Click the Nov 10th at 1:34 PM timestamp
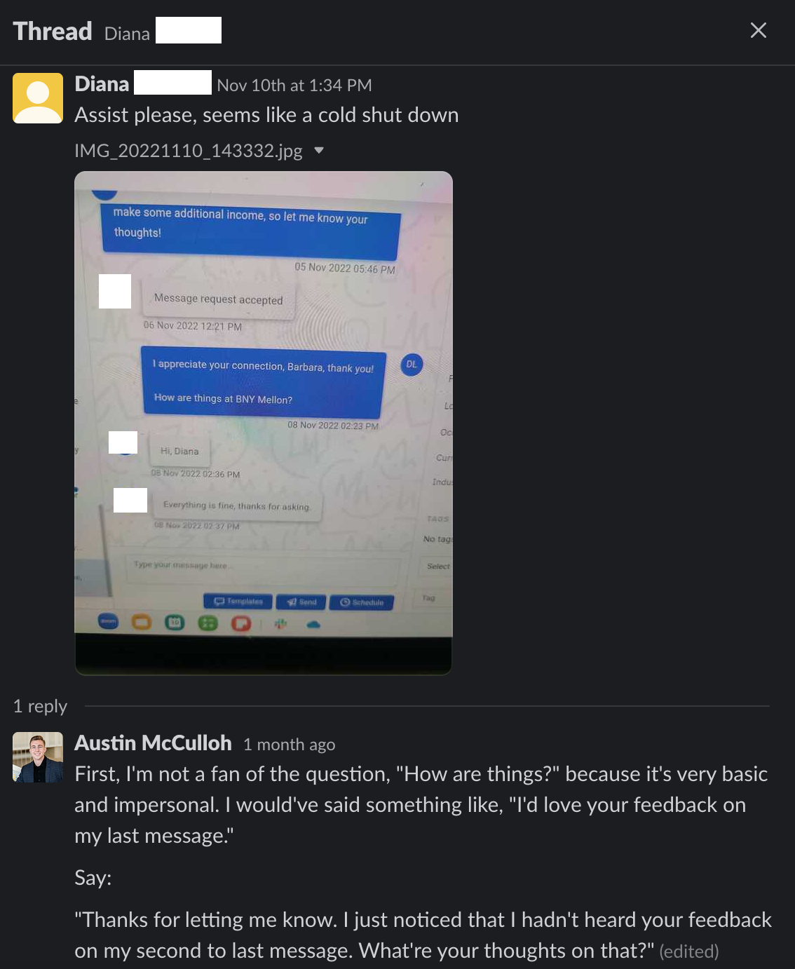 point(294,85)
